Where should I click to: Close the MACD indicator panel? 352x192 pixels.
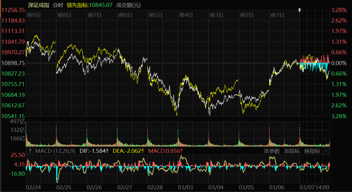tap(326, 151)
